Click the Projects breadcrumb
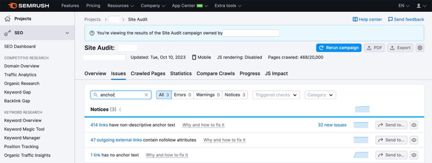The width and height of the screenshot is (432, 163). point(92,19)
